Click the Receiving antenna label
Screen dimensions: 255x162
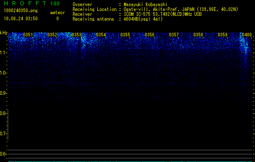(93, 19)
